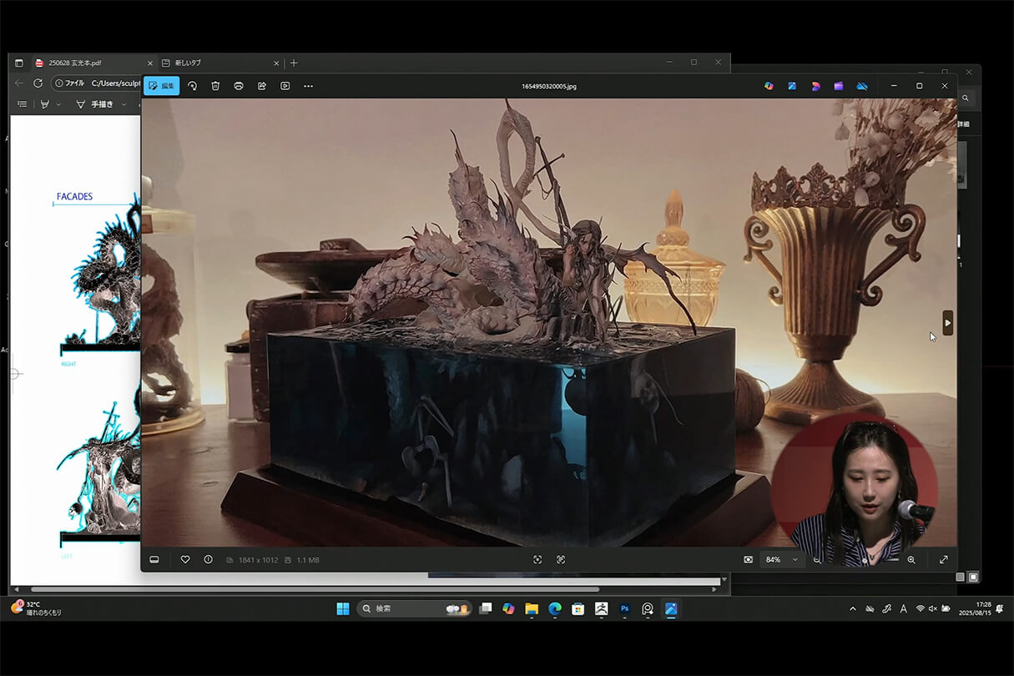Rotate the image using the rotate icon

point(192,86)
